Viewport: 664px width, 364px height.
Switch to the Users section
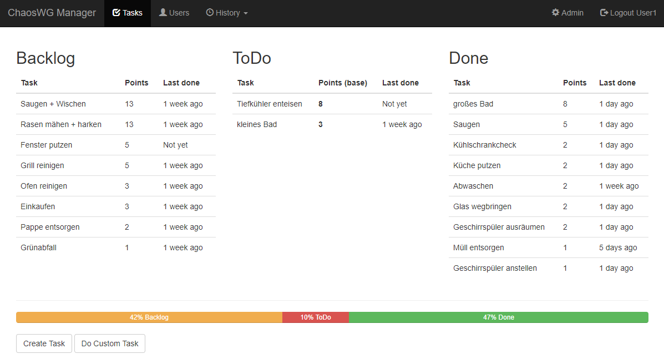174,12
